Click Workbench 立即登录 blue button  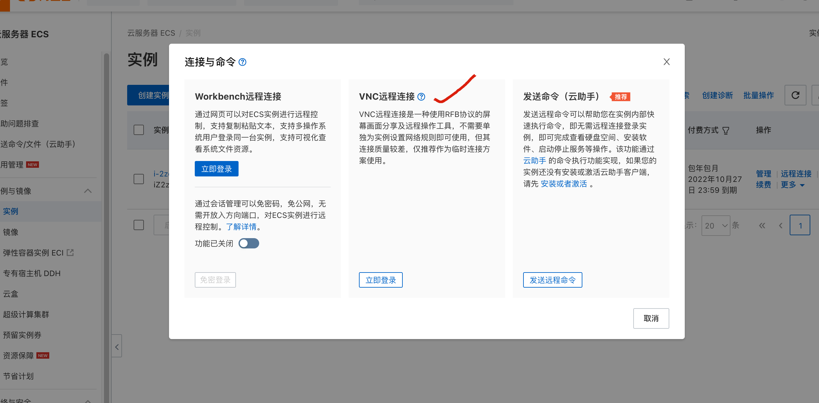point(216,169)
